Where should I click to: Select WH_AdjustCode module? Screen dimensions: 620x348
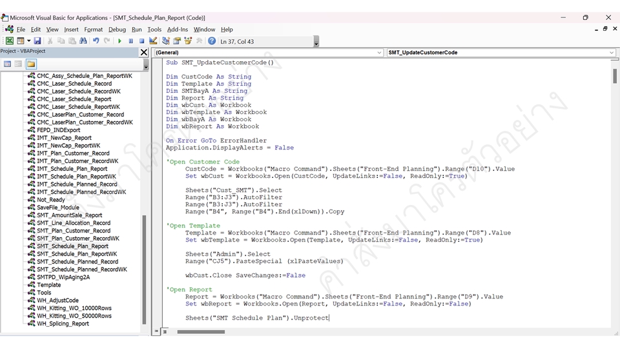pyautogui.click(x=57, y=300)
